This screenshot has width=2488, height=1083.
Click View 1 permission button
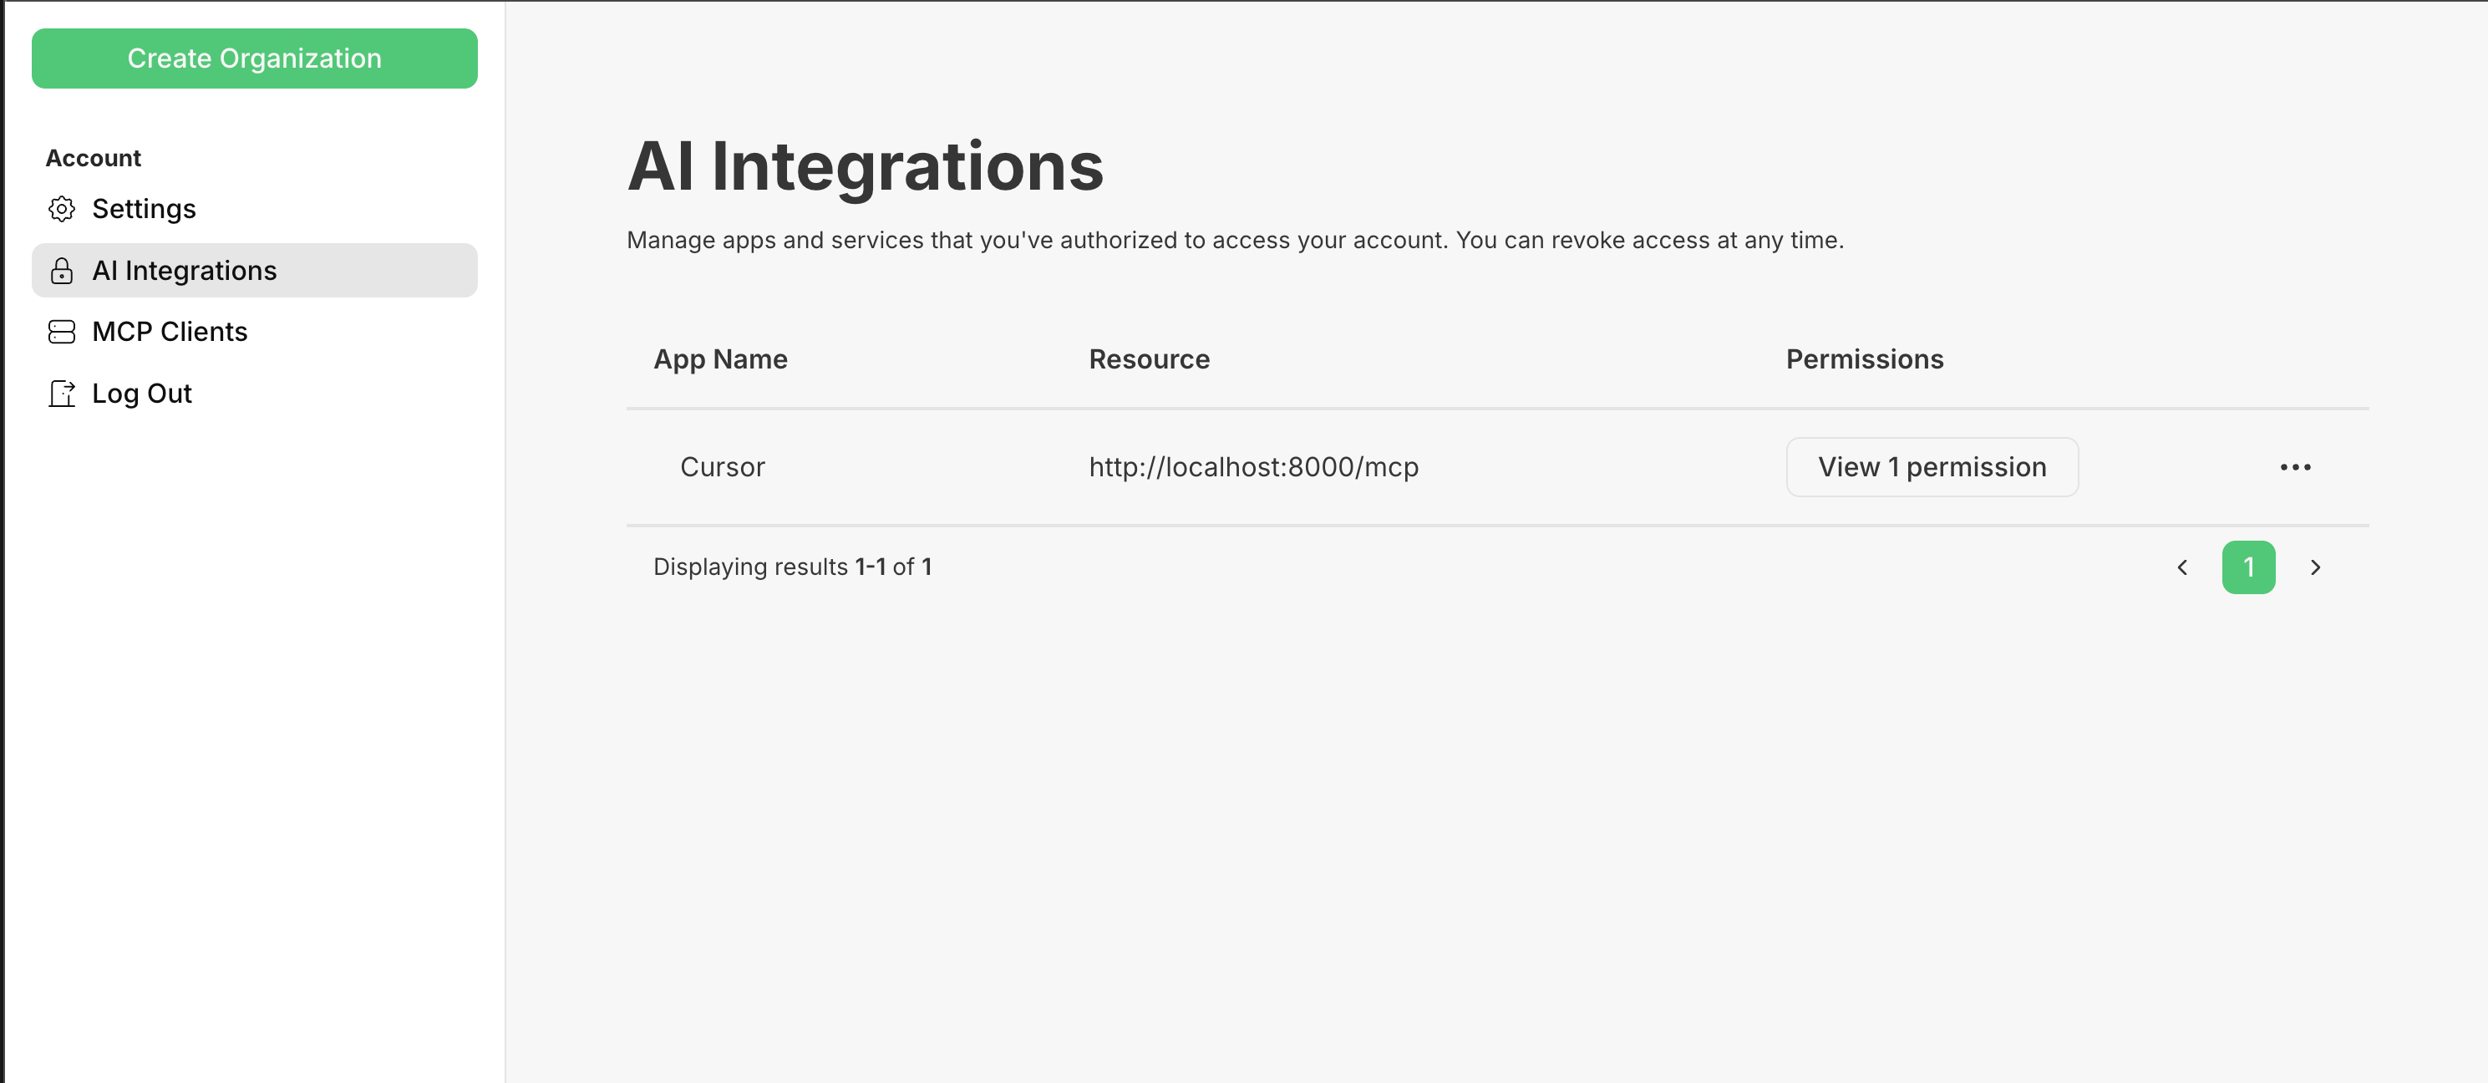point(1932,468)
